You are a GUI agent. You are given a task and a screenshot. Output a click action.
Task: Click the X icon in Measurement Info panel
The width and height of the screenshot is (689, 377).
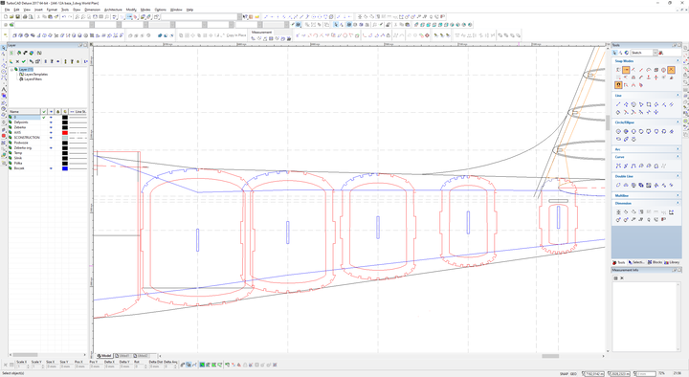pyautogui.click(x=622, y=278)
